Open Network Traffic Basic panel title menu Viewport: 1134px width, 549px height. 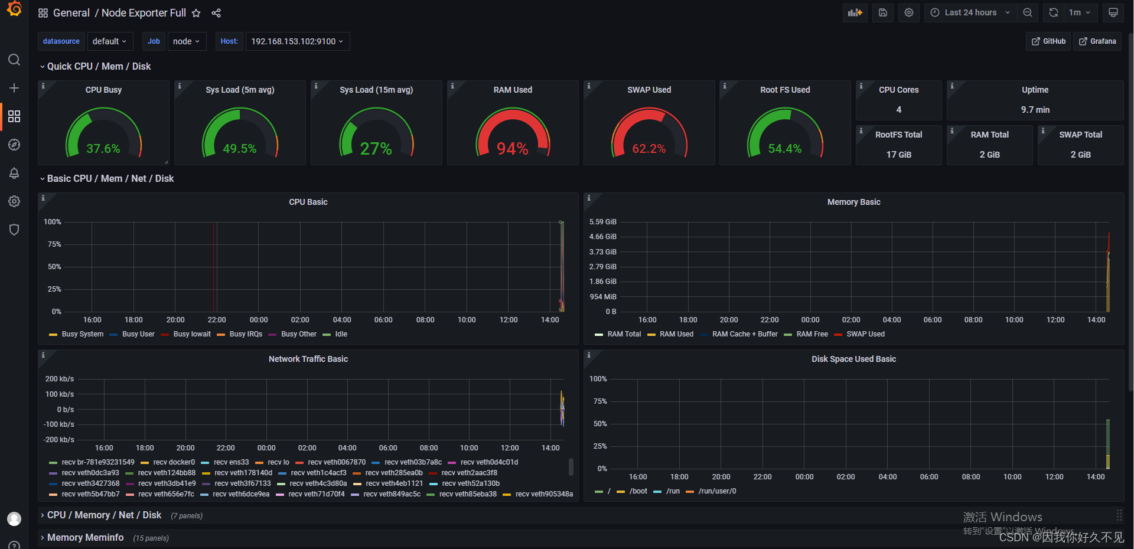[308, 359]
